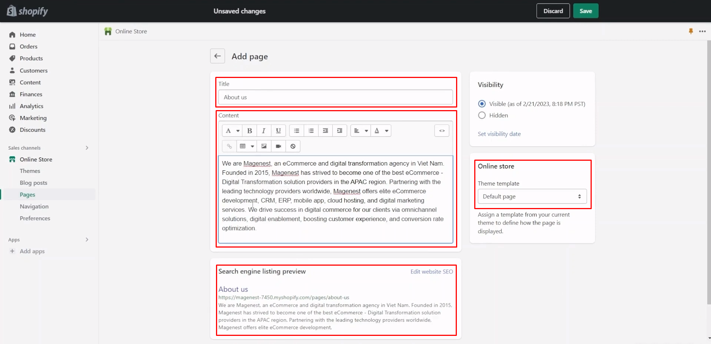Open Preferences in sidebar
The width and height of the screenshot is (711, 344).
pos(35,218)
